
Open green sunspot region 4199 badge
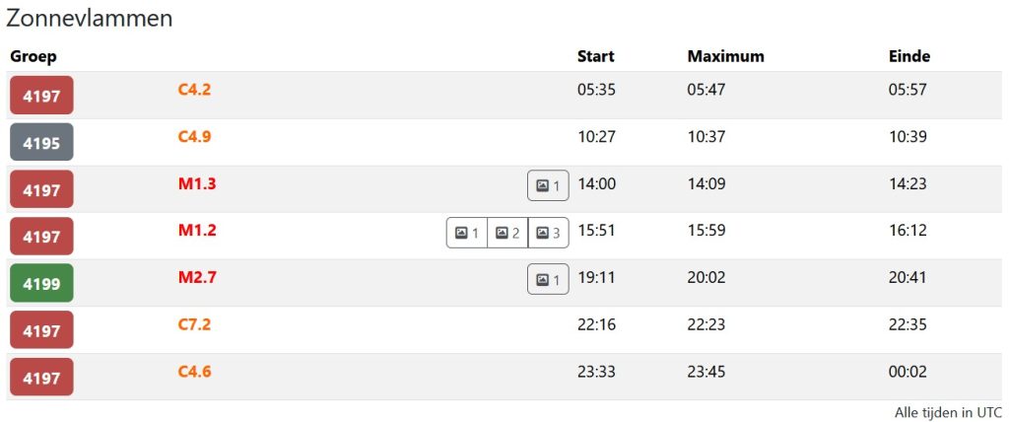click(x=41, y=284)
